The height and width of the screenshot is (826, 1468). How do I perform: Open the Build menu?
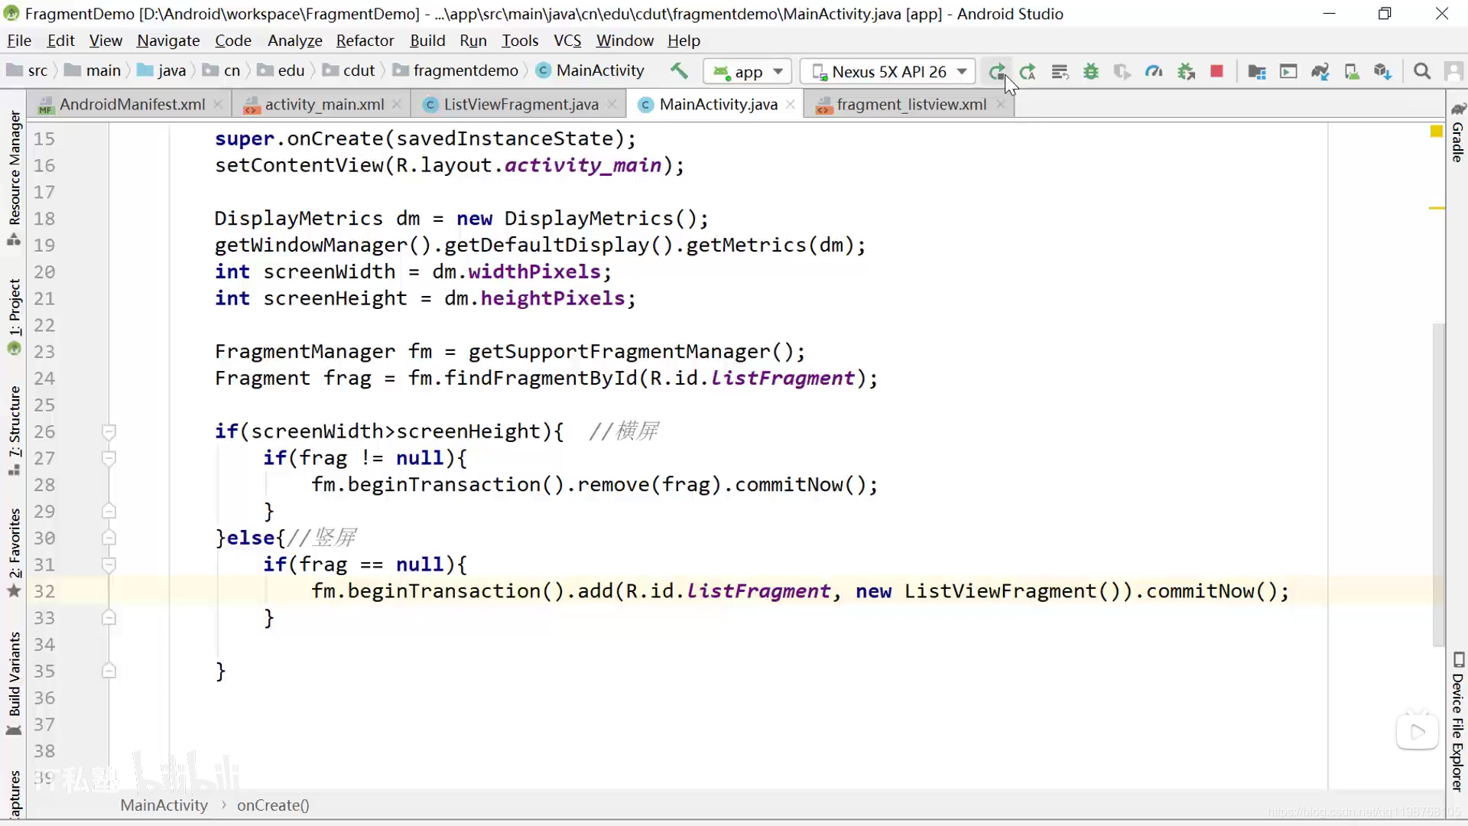pos(427,41)
